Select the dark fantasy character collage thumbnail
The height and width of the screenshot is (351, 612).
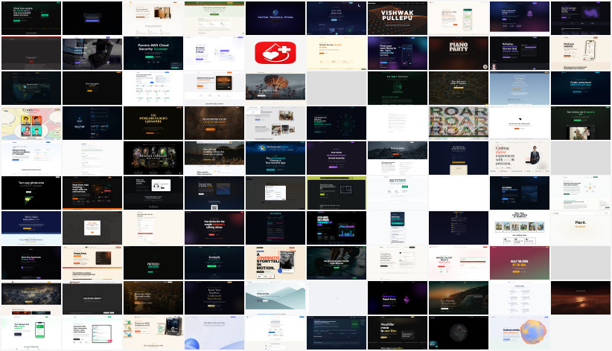(153, 158)
